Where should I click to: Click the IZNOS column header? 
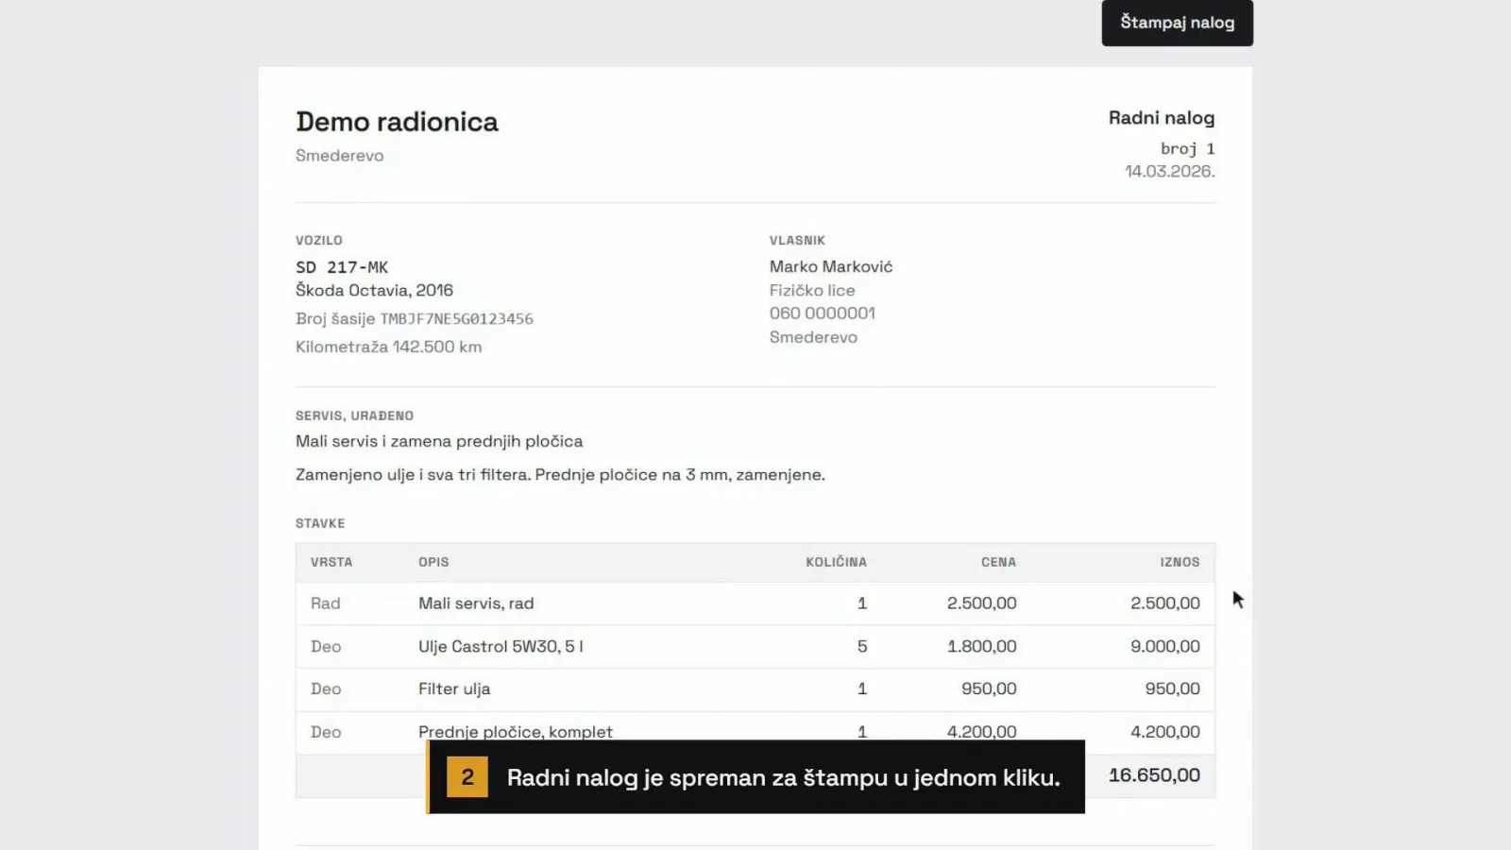1180,562
